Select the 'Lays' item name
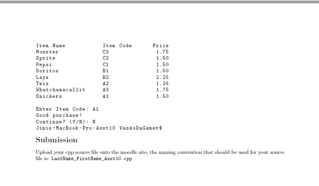 [42, 77]
